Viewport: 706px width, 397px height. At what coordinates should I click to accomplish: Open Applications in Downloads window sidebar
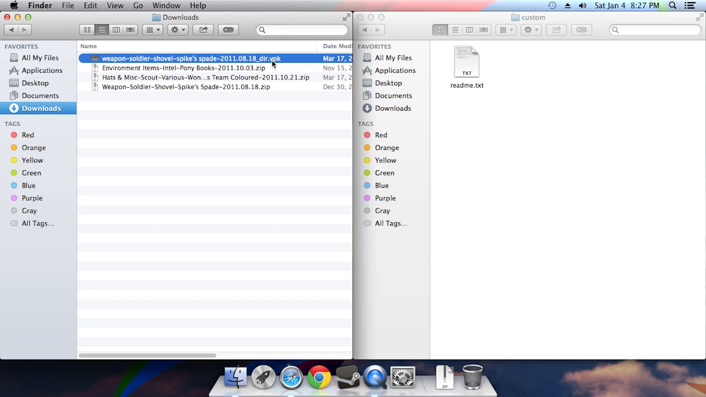[39, 71]
